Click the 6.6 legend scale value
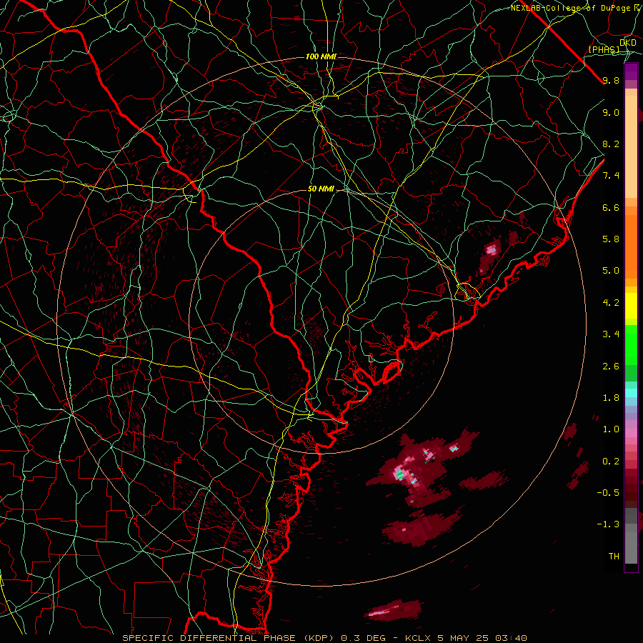Screen dimensions: 643x643 [611, 207]
